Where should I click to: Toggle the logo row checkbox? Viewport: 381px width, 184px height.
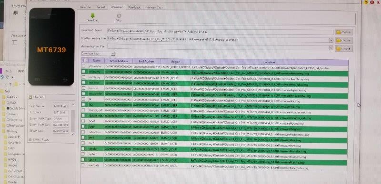(83, 126)
